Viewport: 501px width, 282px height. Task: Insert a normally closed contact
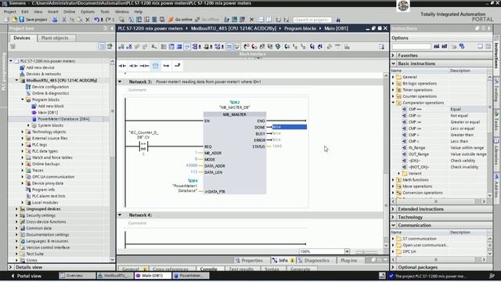coord(133,66)
